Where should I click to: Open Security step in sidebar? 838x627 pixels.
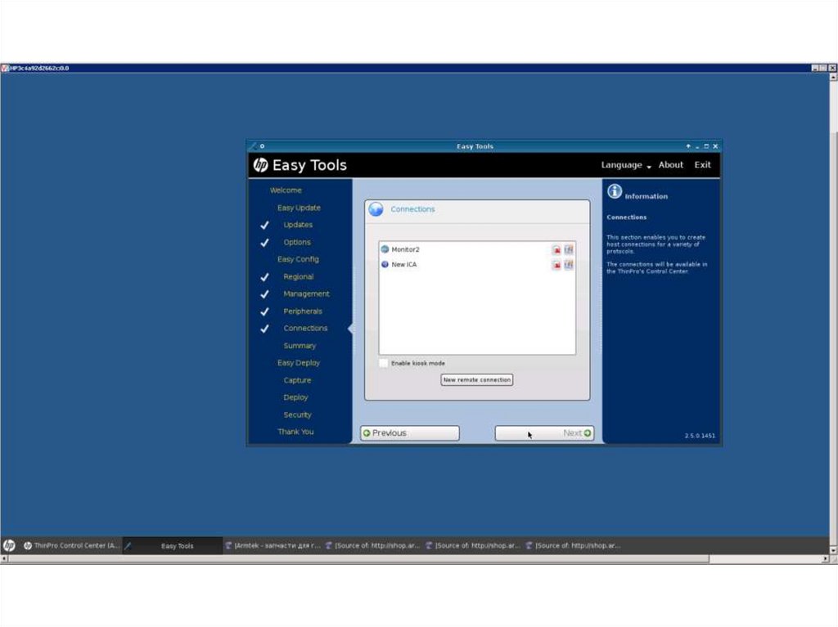(297, 414)
